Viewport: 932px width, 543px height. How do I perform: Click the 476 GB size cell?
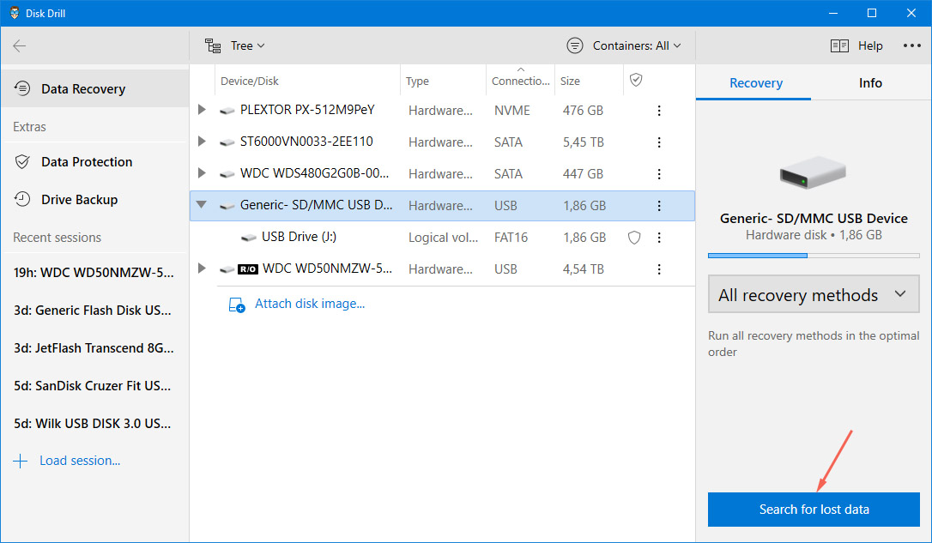583,111
